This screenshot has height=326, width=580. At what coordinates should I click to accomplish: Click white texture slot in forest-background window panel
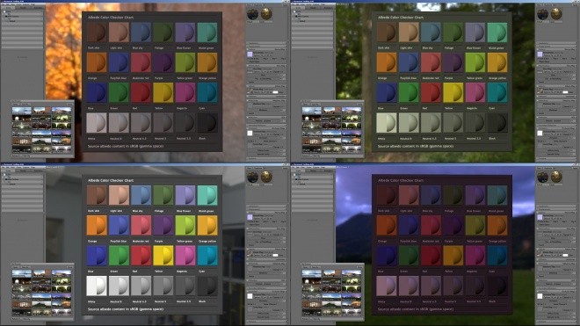(540, 133)
